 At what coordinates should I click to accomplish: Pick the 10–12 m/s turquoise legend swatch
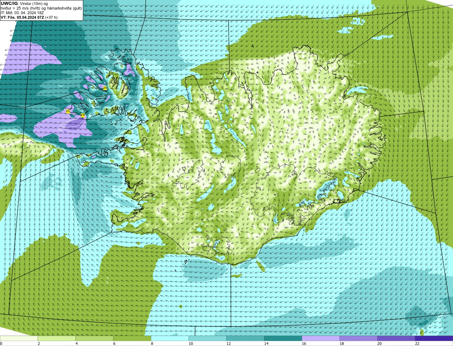[x=207, y=338]
